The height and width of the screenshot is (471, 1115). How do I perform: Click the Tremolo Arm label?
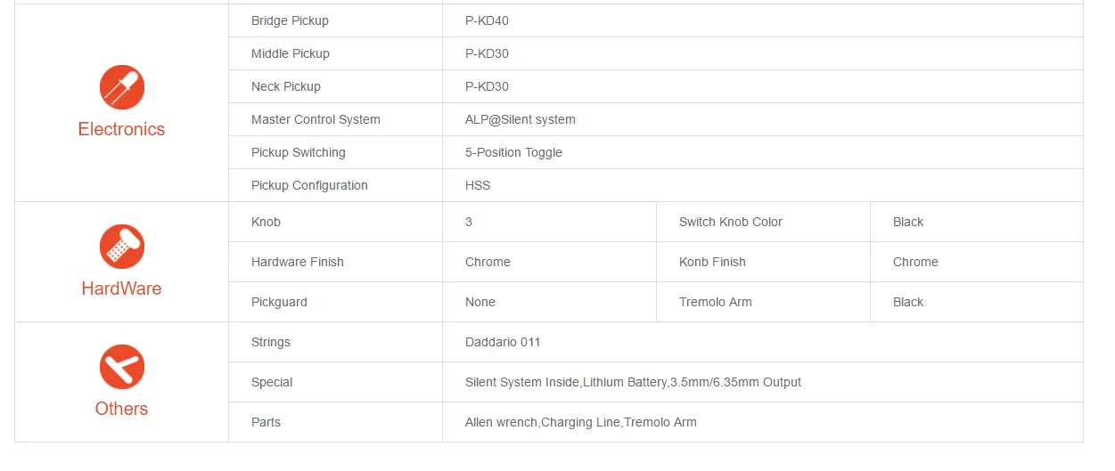click(715, 302)
